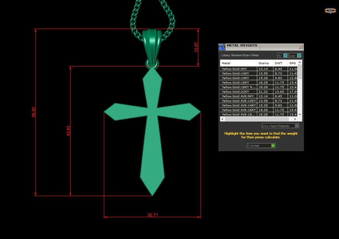Close the Metal Weights panel
The width and height of the screenshot is (339, 239).
[301, 47]
